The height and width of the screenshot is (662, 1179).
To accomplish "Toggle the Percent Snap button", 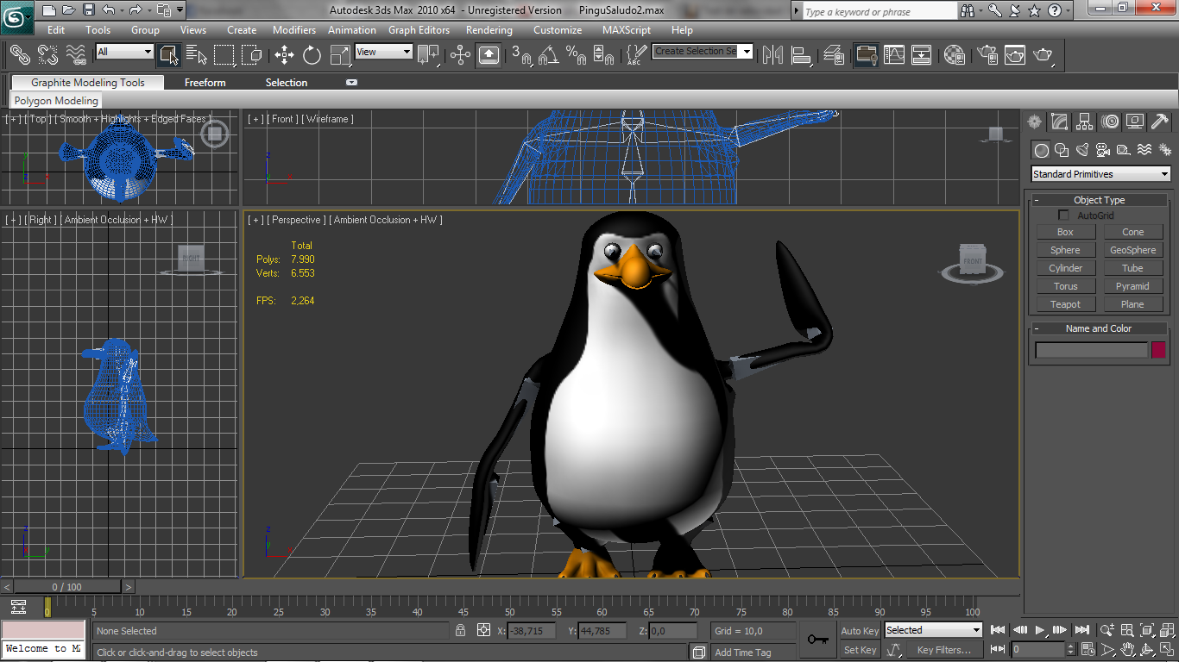I will [576, 55].
